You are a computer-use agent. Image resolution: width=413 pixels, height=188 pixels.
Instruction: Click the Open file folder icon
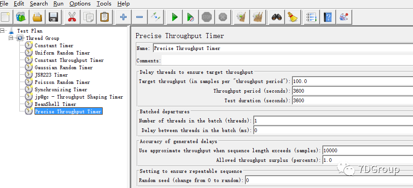(x=37, y=17)
